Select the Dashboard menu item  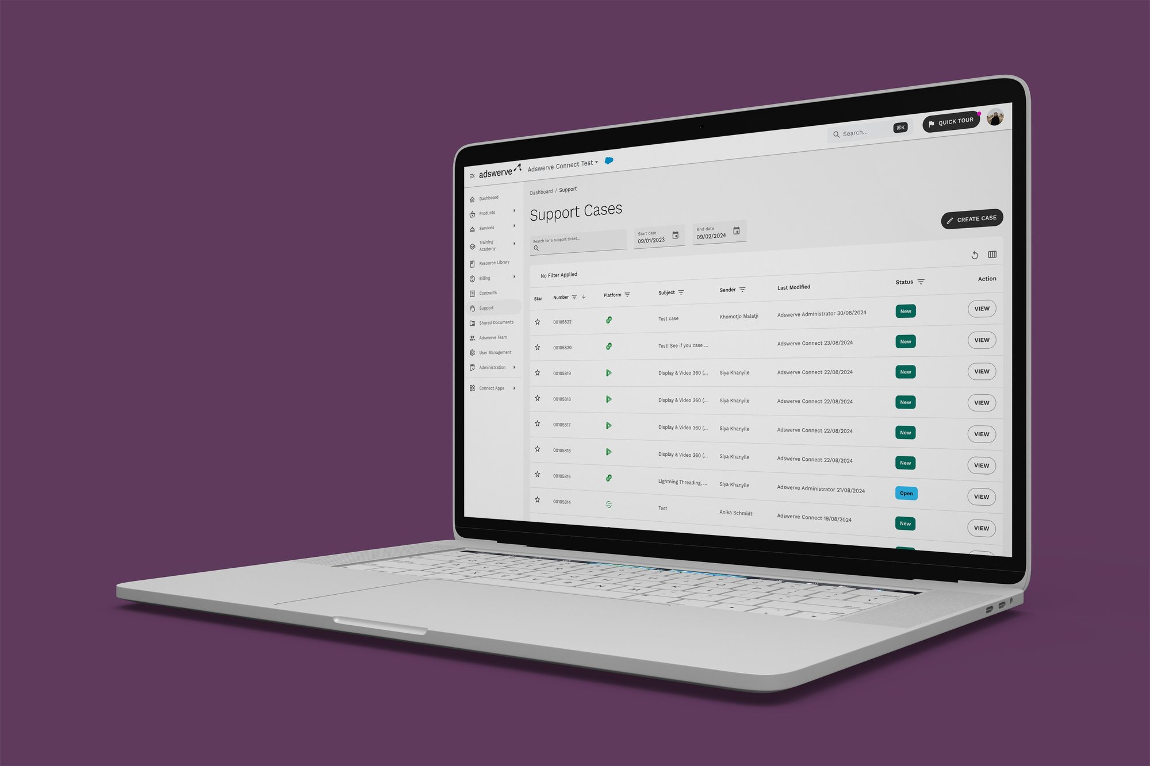(x=489, y=198)
